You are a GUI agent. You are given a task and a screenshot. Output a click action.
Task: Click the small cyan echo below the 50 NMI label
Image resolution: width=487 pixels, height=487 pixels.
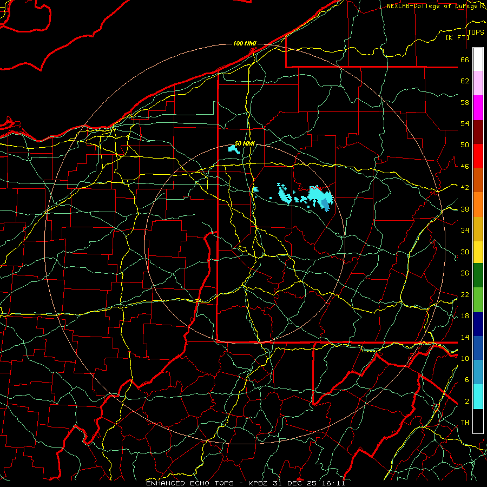pos(234,149)
